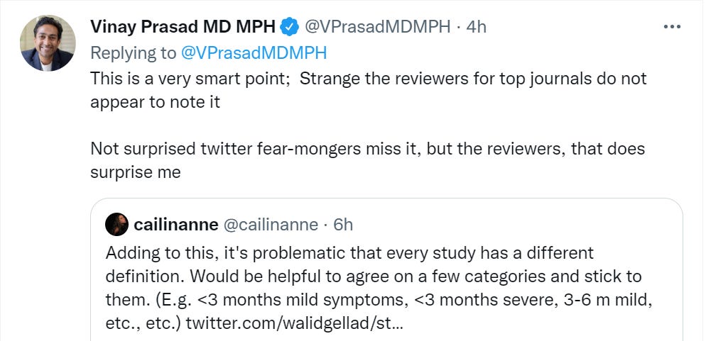706x341 pixels.
Task: Open the cailinanne bold display name
Action: 176,225
